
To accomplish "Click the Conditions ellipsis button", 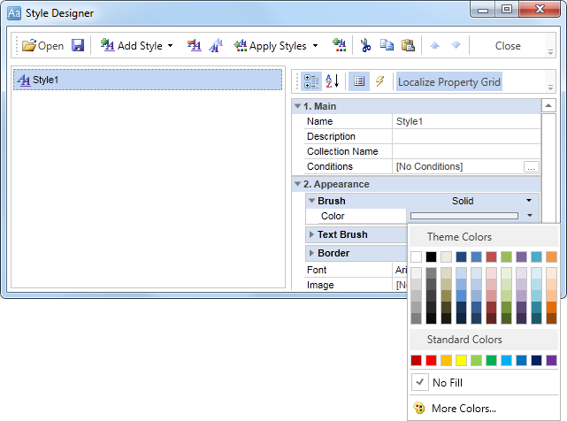I will [x=531, y=166].
